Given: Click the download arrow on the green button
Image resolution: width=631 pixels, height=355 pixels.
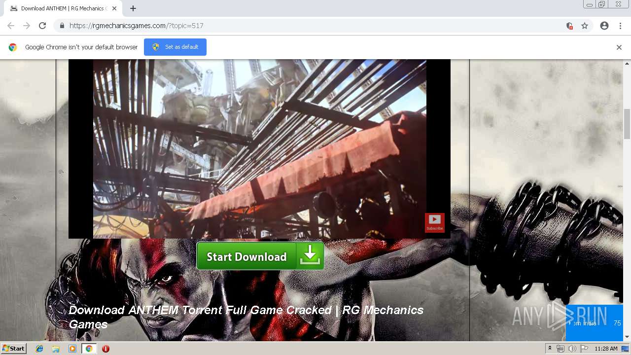Looking at the screenshot, I should [x=310, y=256].
